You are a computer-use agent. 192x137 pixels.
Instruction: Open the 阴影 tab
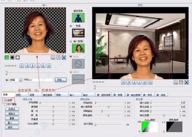[x=62, y=95]
